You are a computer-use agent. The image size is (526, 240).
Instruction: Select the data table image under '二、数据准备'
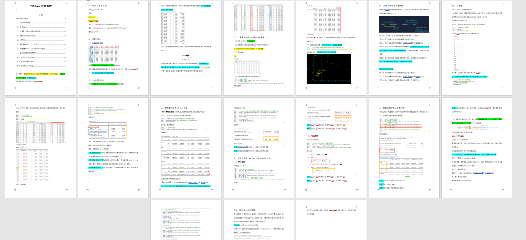104,55
